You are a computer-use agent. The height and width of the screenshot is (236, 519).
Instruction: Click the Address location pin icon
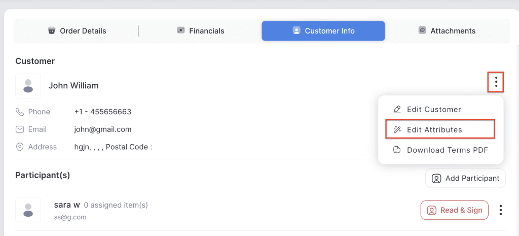(20, 147)
